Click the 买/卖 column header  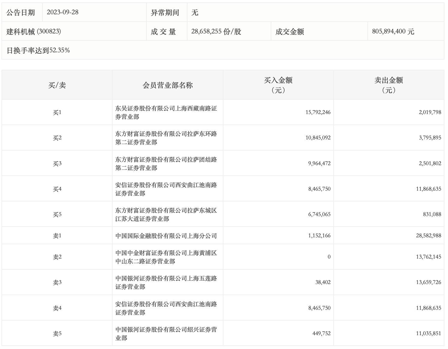(57, 85)
